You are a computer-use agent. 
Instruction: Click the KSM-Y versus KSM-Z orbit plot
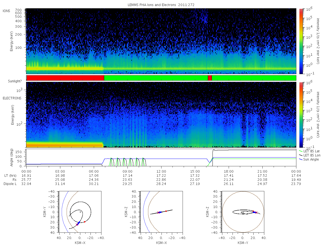pos(243,212)
